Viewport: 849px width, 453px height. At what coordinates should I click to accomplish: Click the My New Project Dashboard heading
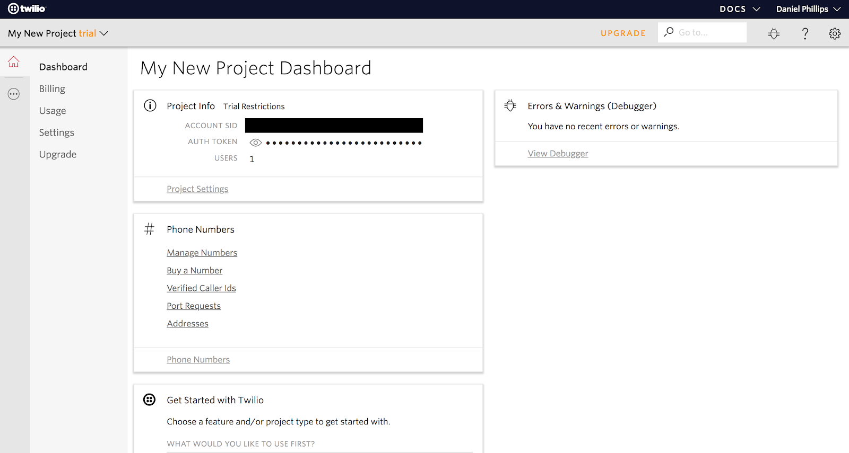(x=256, y=68)
